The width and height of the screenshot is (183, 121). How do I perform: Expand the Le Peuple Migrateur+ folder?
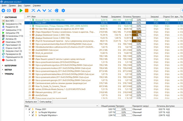[29, 115]
